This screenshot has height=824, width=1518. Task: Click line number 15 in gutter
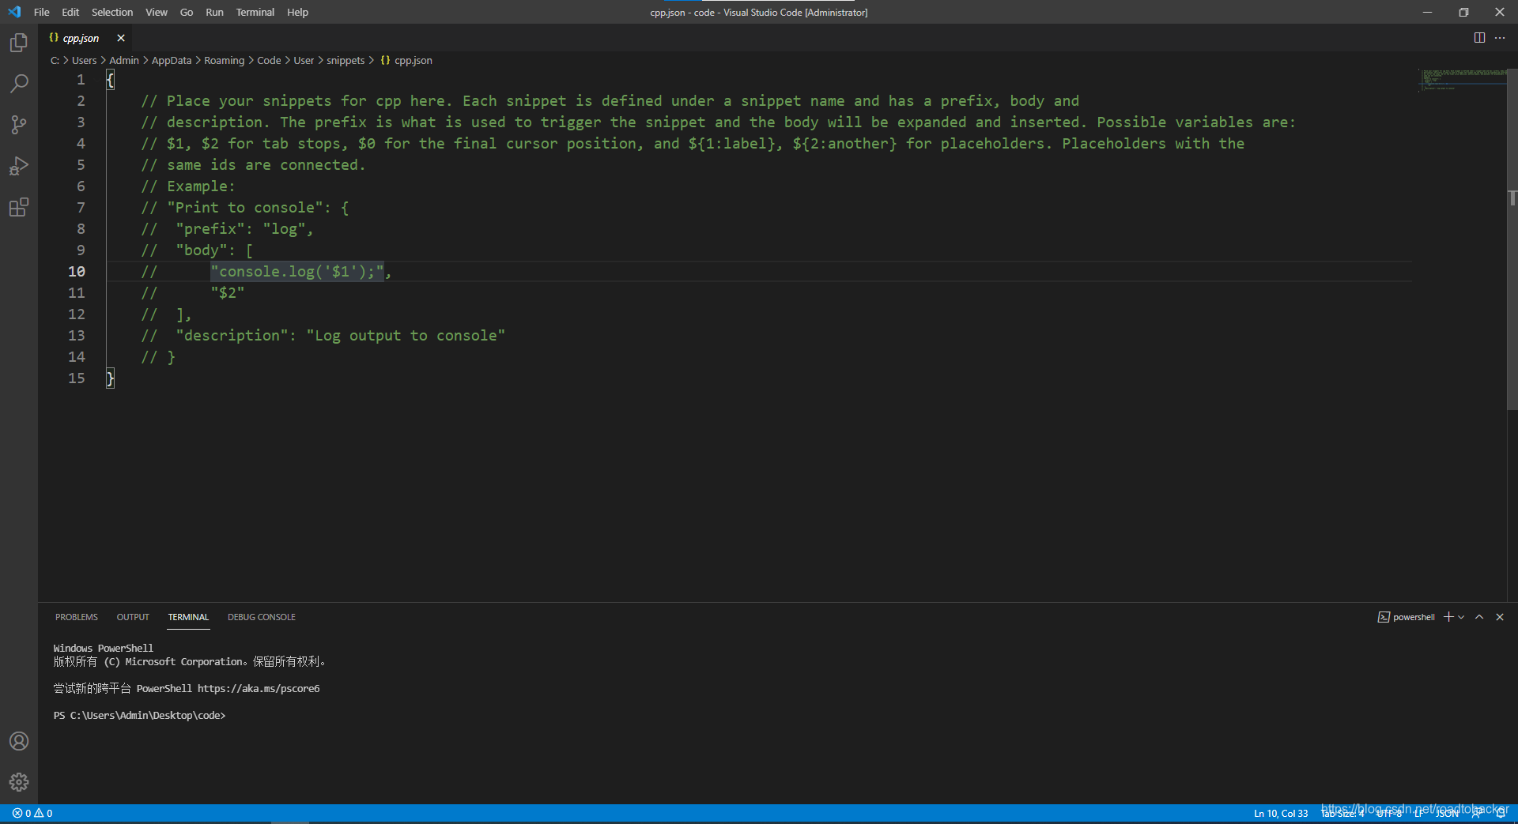coord(76,378)
